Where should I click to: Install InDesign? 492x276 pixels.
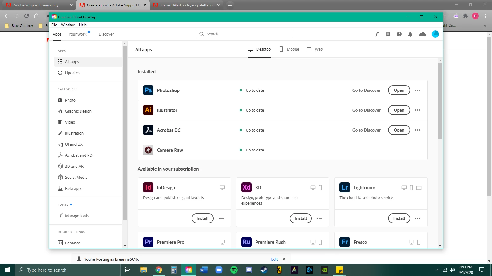(x=203, y=218)
